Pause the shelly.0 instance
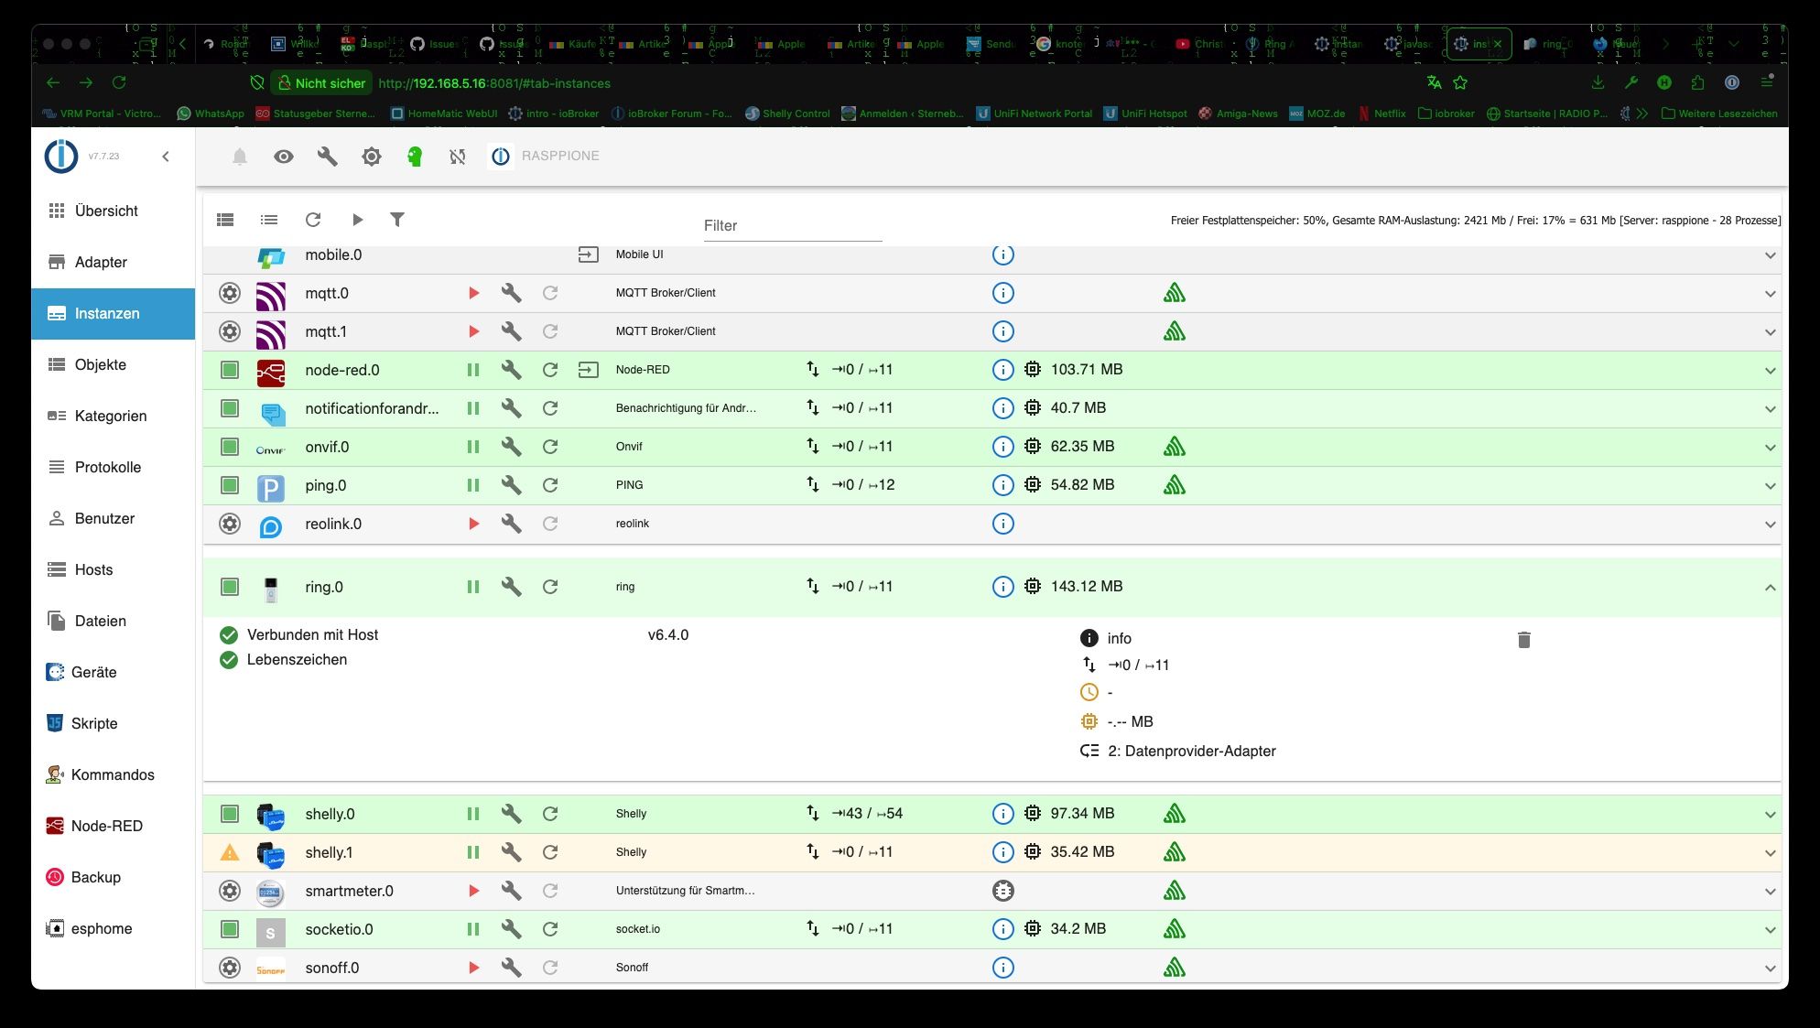This screenshot has width=1820, height=1028. (x=473, y=814)
